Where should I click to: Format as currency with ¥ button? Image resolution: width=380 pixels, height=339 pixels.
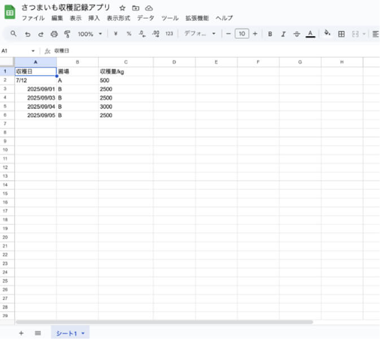coord(116,34)
